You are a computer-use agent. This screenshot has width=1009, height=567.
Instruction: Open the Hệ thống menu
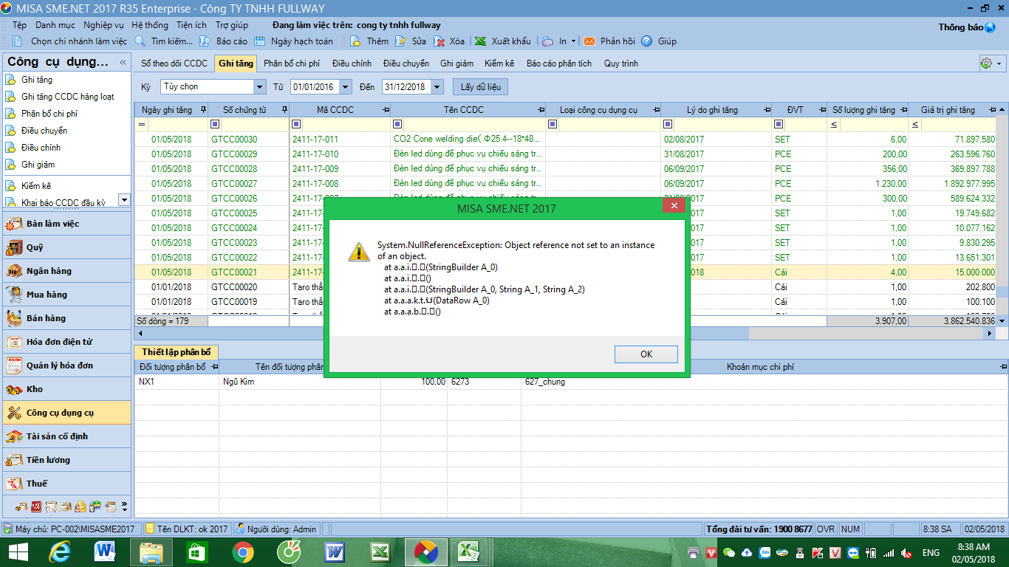150,25
